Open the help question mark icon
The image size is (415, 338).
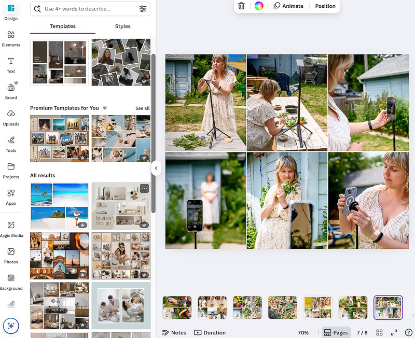408,332
